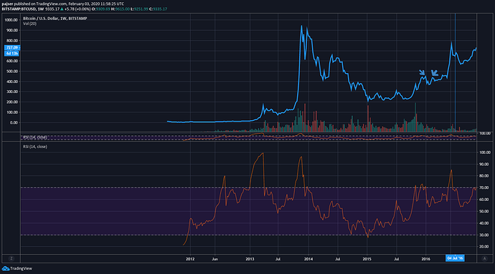Select the left blue arrow annotation
This screenshot has width=495, height=274.
[x=422, y=72]
